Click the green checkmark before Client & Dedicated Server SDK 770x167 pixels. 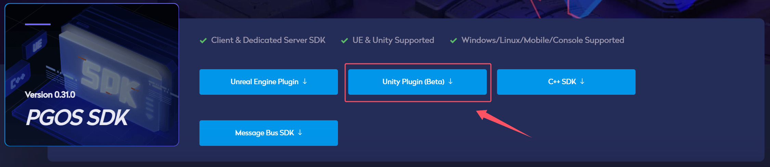point(203,41)
